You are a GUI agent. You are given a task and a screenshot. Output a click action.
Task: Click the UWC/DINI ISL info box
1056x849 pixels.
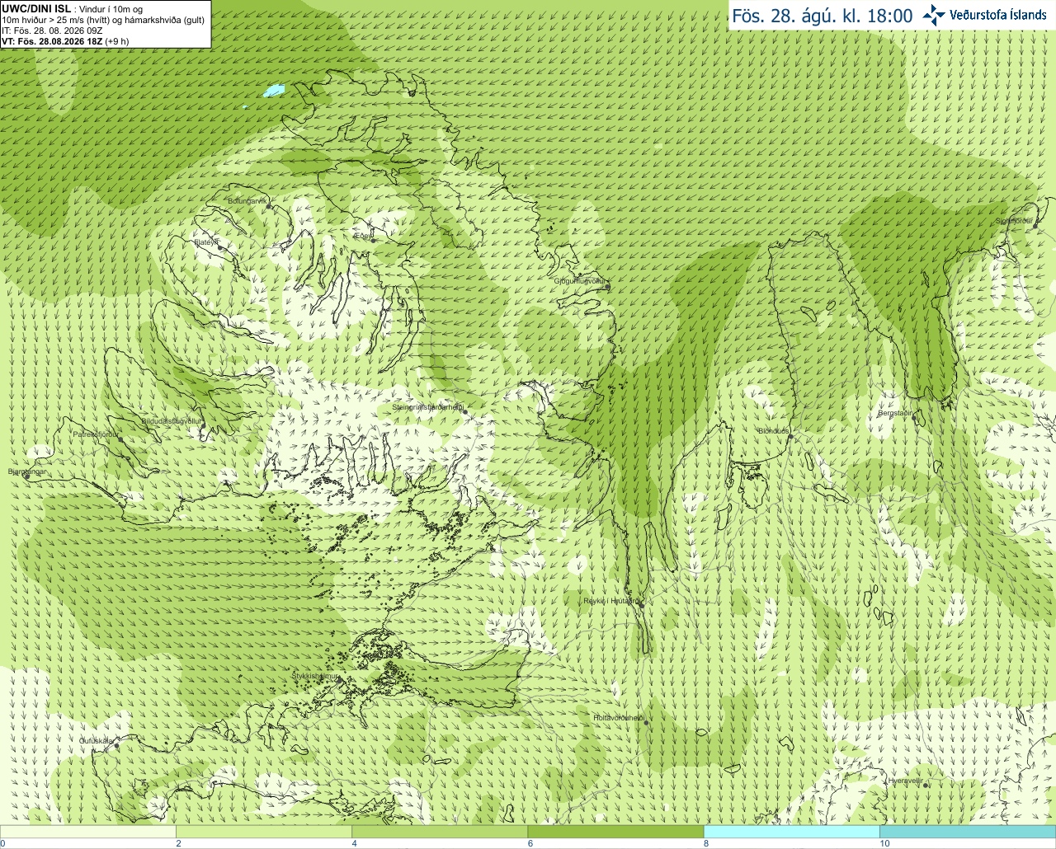point(106,24)
